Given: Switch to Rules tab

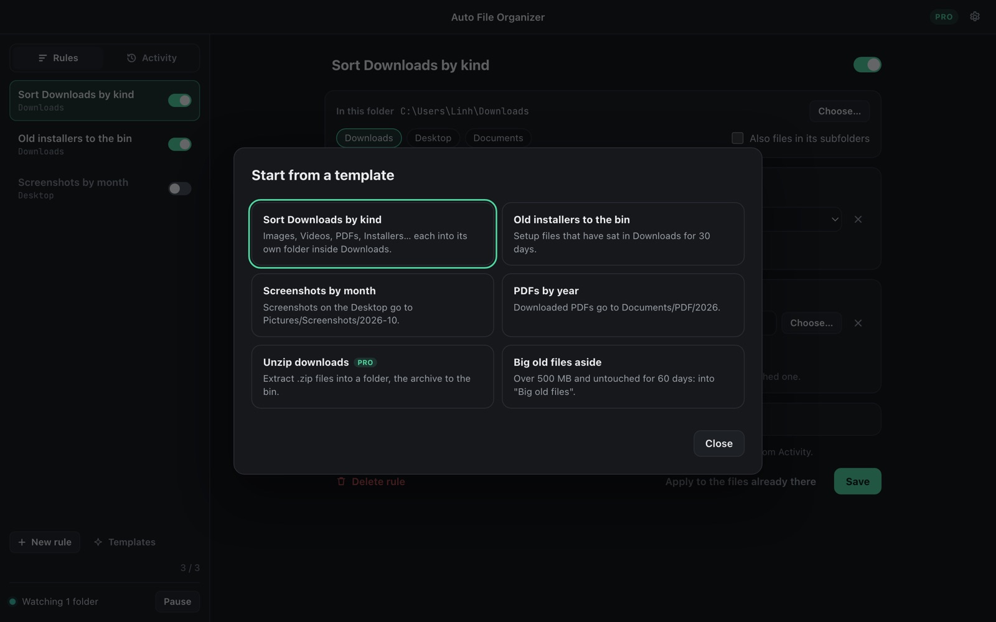Looking at the screenshot, I should coord(58,58).
